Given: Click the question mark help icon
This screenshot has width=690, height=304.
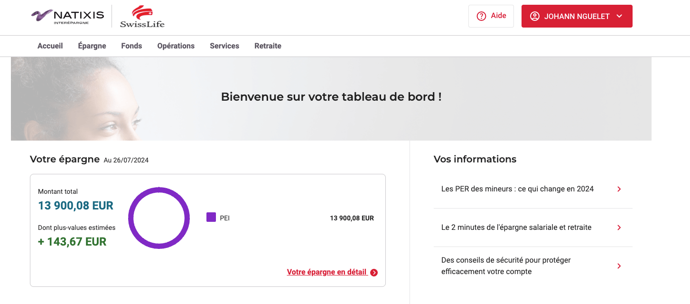Looking at the screenshot, I should [x=481, y=16].
